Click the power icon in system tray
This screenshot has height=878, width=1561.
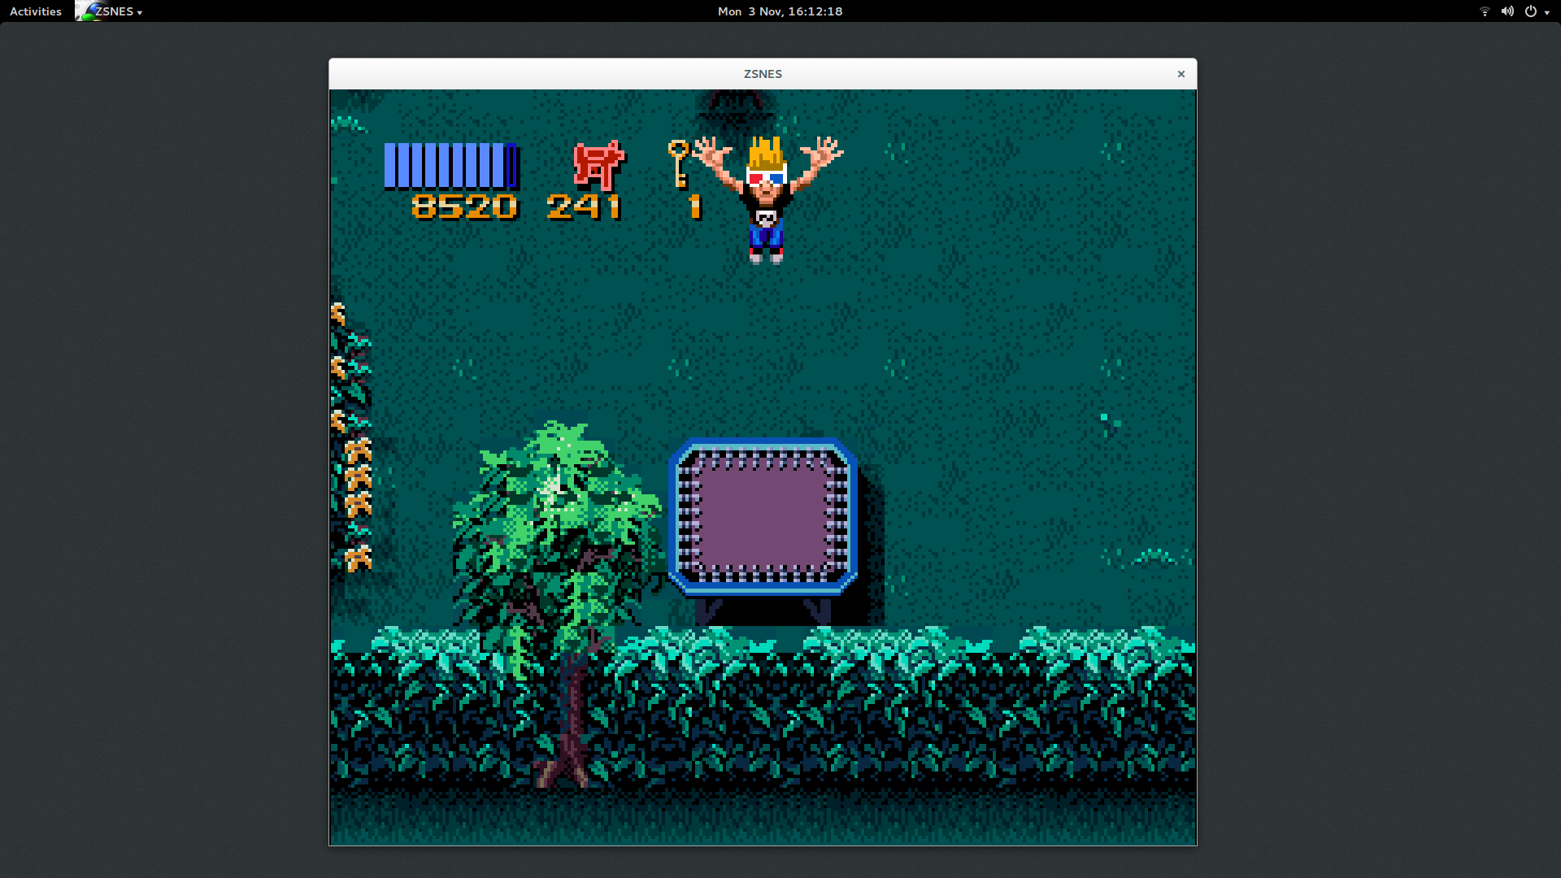tap(1531, 11)
